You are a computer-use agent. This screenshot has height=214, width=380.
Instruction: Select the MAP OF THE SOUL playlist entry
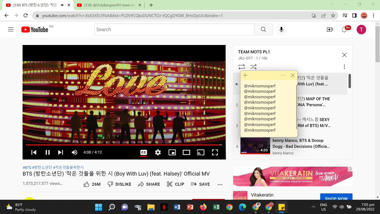(313, 102)
